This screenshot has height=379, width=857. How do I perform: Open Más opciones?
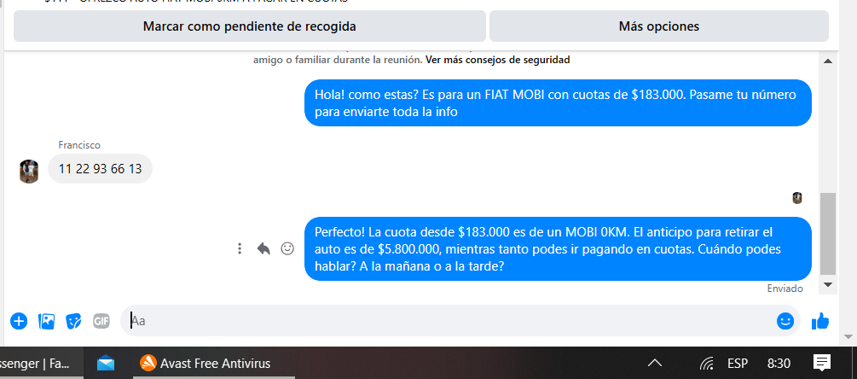coord(659,26)
